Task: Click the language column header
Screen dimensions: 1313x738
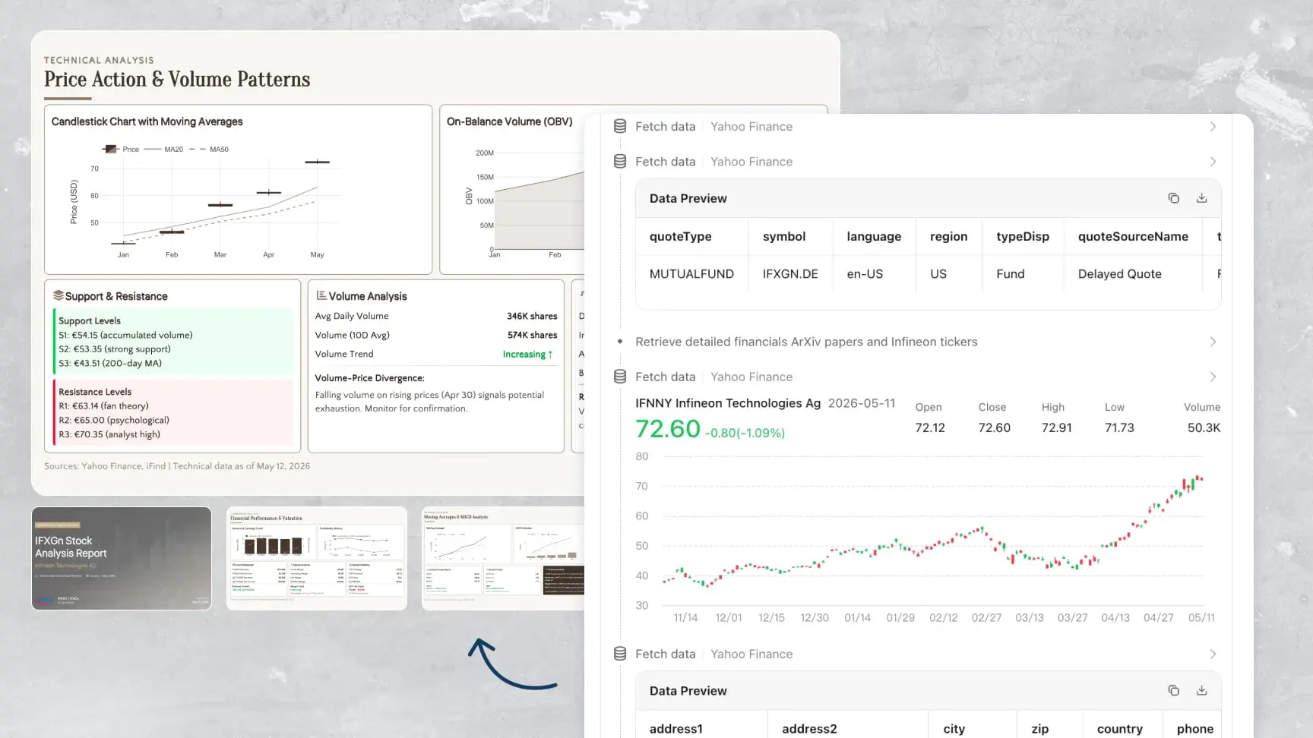Action: (x=874, y=236)
